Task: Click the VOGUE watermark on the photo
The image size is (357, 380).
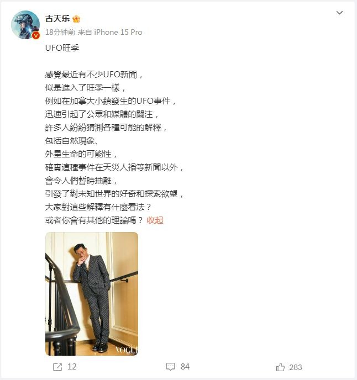Action: pos(127,350)
